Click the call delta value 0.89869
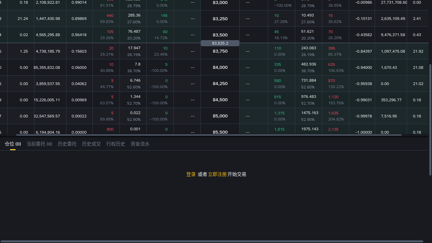Image resolution: width=432 pixels, height=243 pixels. (79, 19)
